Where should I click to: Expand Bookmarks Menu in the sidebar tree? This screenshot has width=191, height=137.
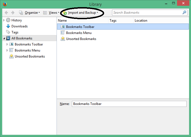tap(7, 50)
